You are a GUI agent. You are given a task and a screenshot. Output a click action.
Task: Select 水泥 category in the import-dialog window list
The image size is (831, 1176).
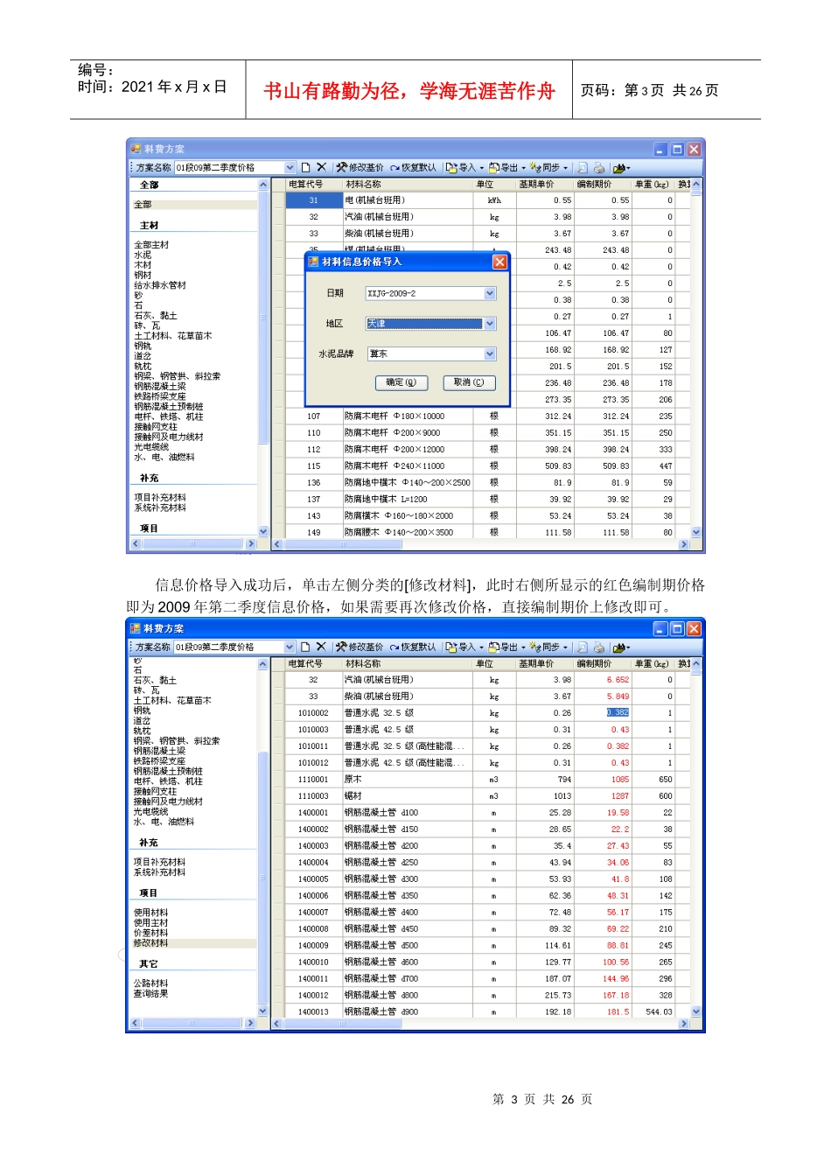[143, 255]
